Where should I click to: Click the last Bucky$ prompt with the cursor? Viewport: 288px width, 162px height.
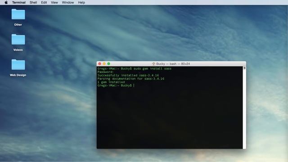click(x=116, y=85)
